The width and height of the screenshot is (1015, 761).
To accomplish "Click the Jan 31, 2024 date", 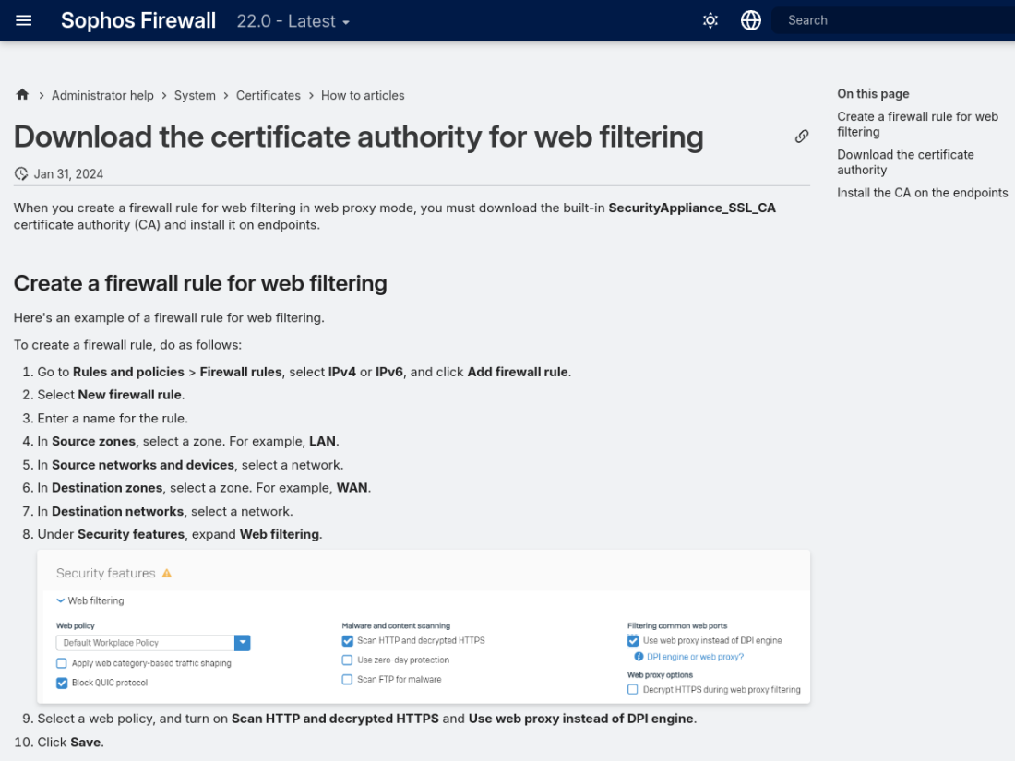I will click(68, 174).
